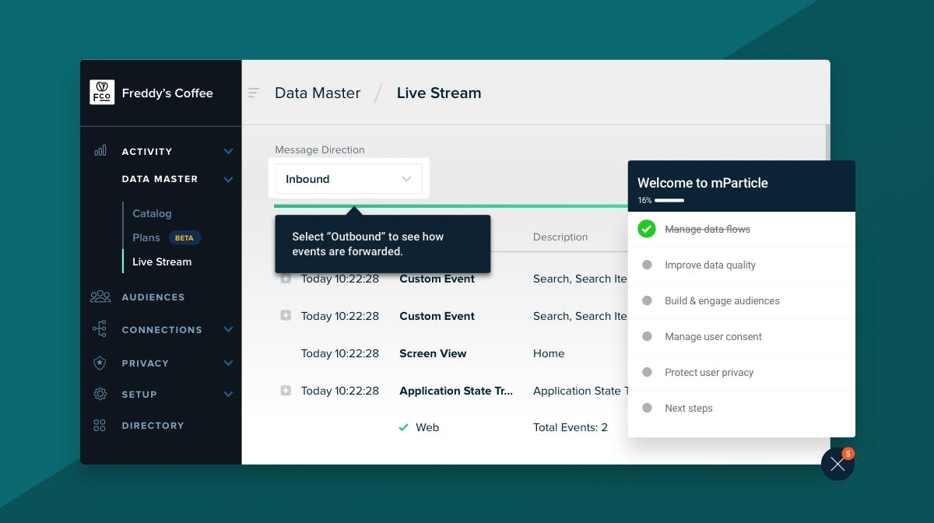The height and width of the screenshot is (523, 934).
Task: Open the Data Master sidebar menu item
Action: [x=161, y=179]
